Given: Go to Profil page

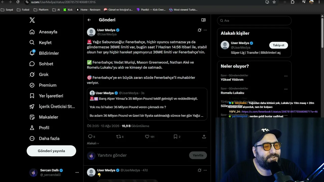Looking at the screenshot, I should click(39, 128).
